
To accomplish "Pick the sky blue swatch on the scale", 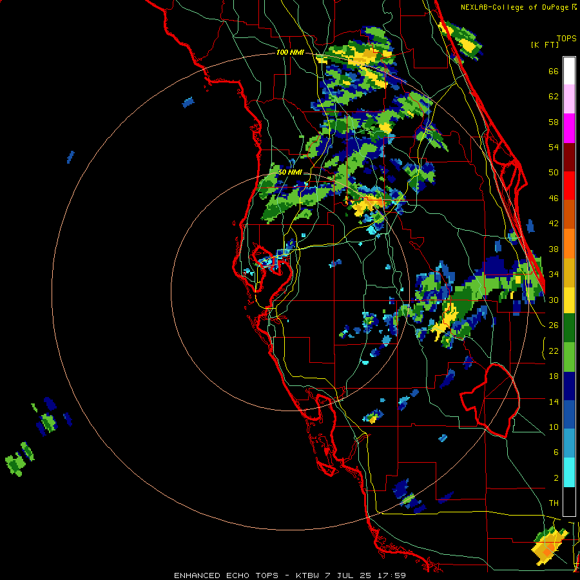I will click(x=569, y=443).
